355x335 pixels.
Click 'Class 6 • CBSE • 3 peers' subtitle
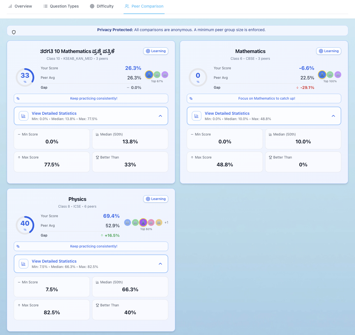pos(250,59)
